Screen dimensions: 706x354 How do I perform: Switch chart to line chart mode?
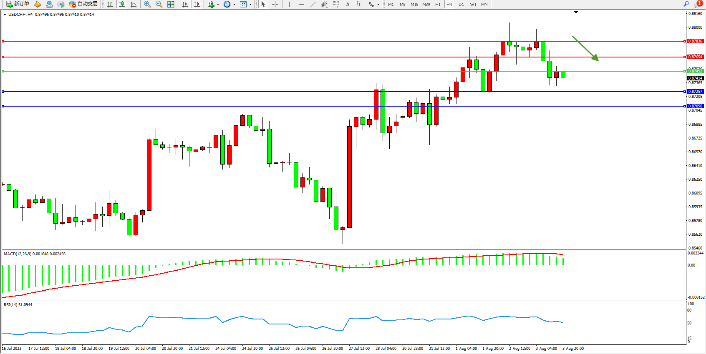pos(134,4)
